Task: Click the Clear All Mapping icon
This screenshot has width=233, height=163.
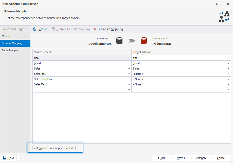Action: click(x=96, y=29)
